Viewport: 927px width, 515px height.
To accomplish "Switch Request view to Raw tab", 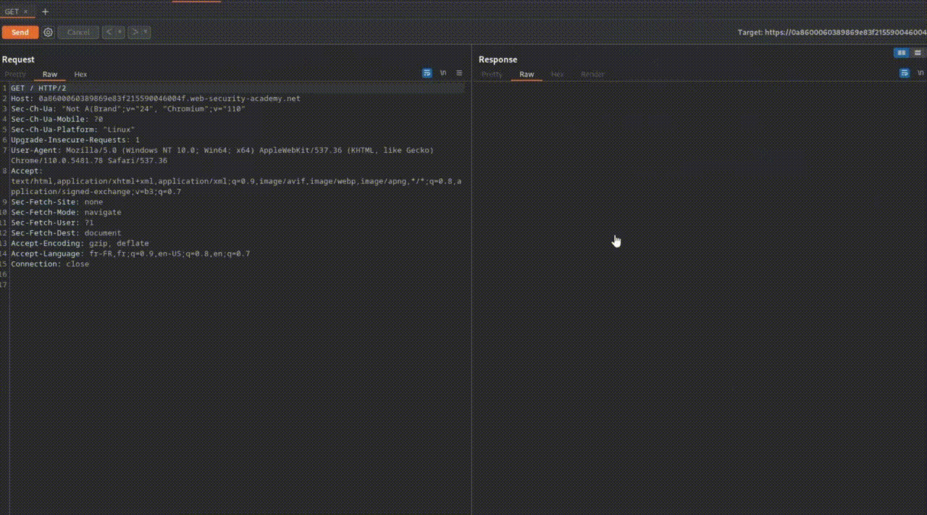I will point(50,74).
